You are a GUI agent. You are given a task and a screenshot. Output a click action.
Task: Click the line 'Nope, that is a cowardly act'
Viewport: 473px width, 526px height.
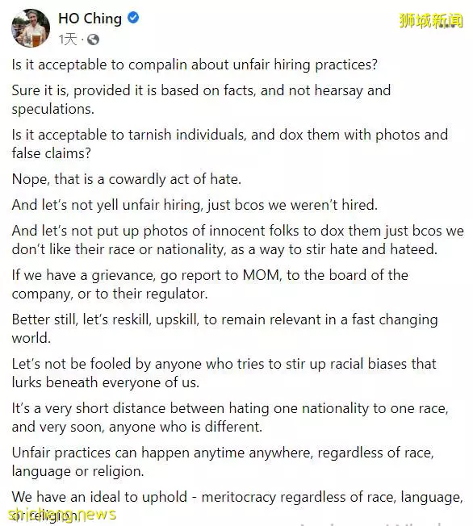[127, 179]
